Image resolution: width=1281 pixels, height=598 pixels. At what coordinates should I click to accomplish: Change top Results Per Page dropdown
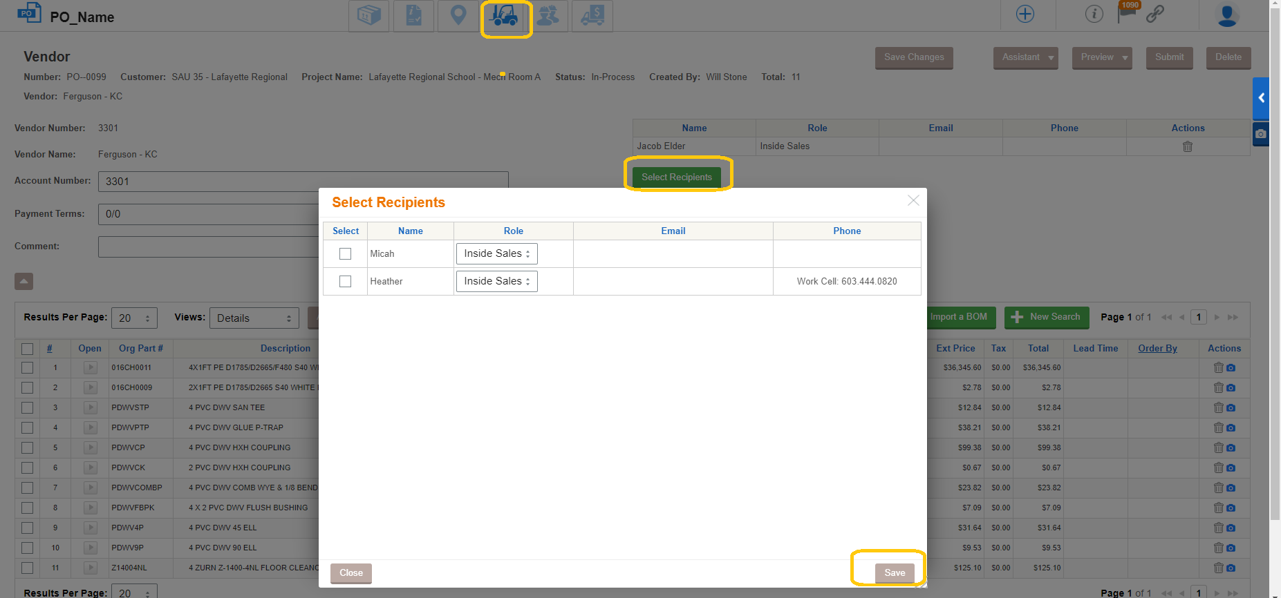(134, 318)
